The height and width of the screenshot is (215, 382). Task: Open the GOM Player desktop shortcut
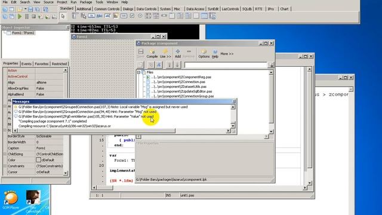coord(11,201)
